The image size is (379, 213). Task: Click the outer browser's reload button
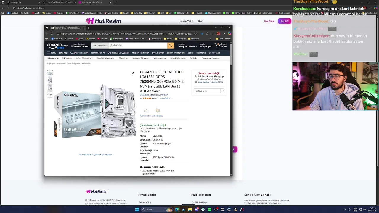(x=8, y=8)
